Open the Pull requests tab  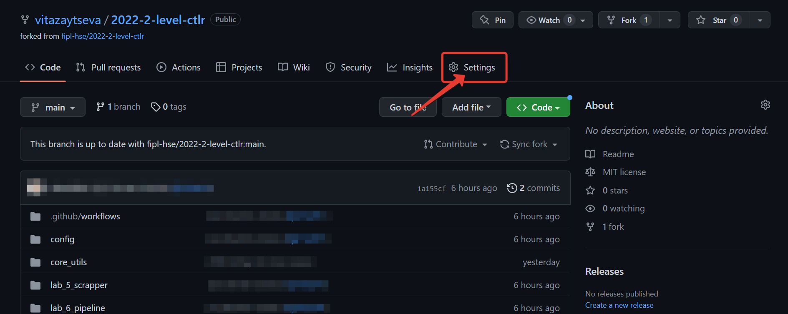[108, 68]
